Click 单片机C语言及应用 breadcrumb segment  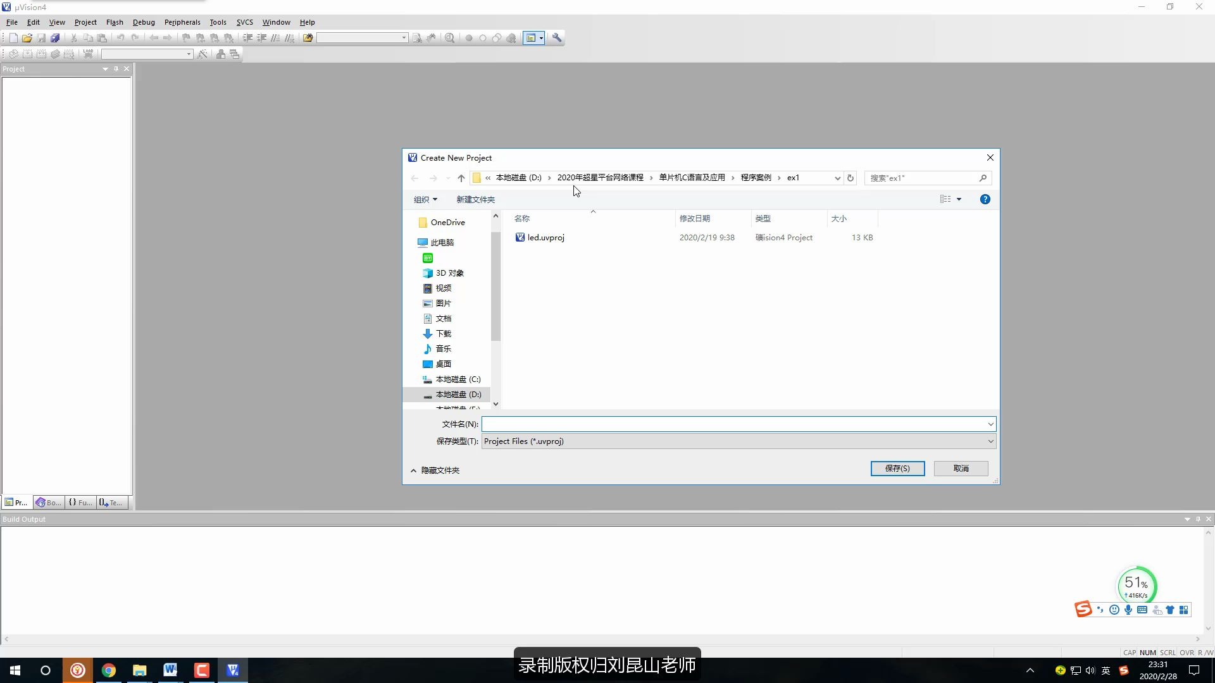pyautogui.click(x=692, y=178)
